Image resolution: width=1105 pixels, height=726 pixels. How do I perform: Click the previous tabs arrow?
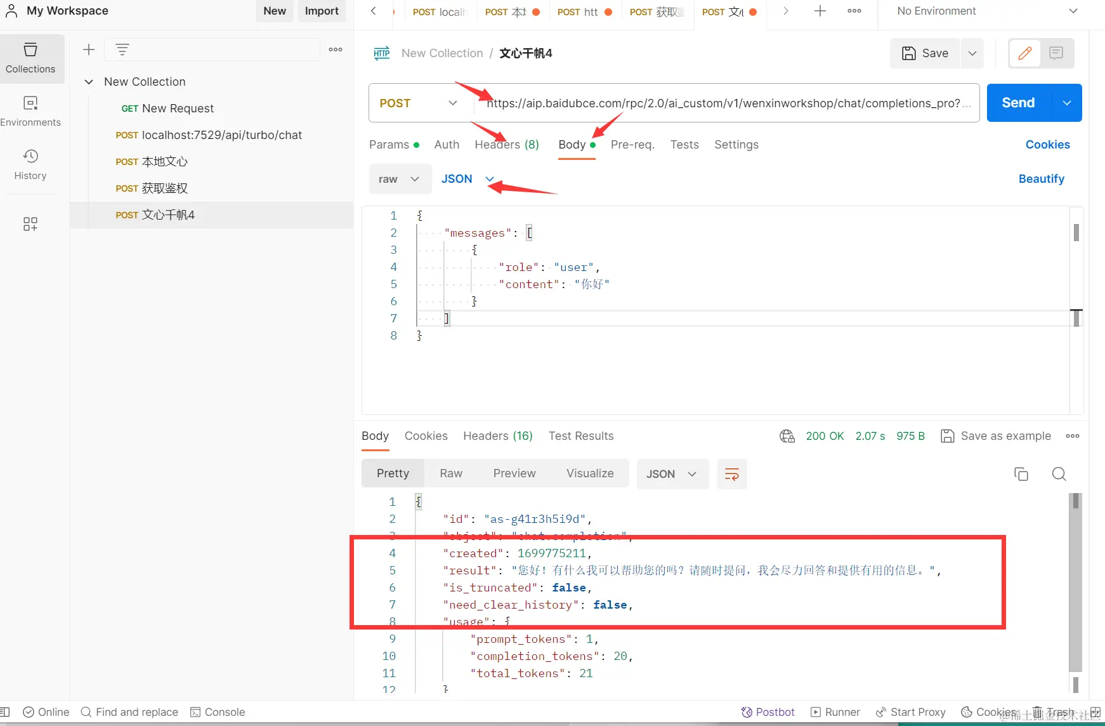point(374,11)
